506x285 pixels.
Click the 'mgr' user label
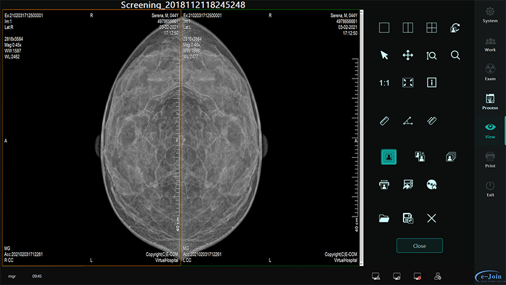coord(12,276)
